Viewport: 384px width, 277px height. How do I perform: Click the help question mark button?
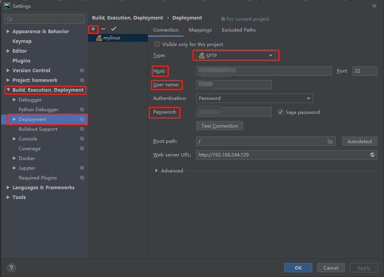[11, 268]
